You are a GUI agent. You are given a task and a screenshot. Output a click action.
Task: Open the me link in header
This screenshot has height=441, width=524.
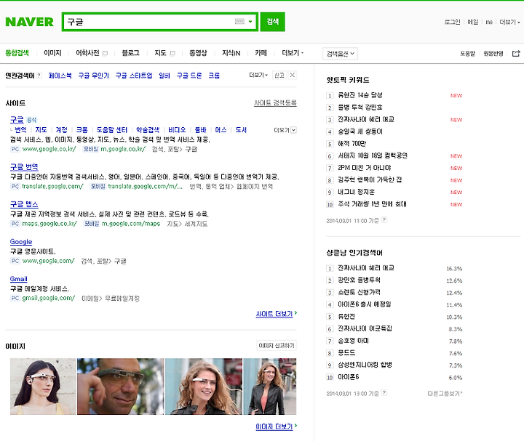(x=489, y=22)
